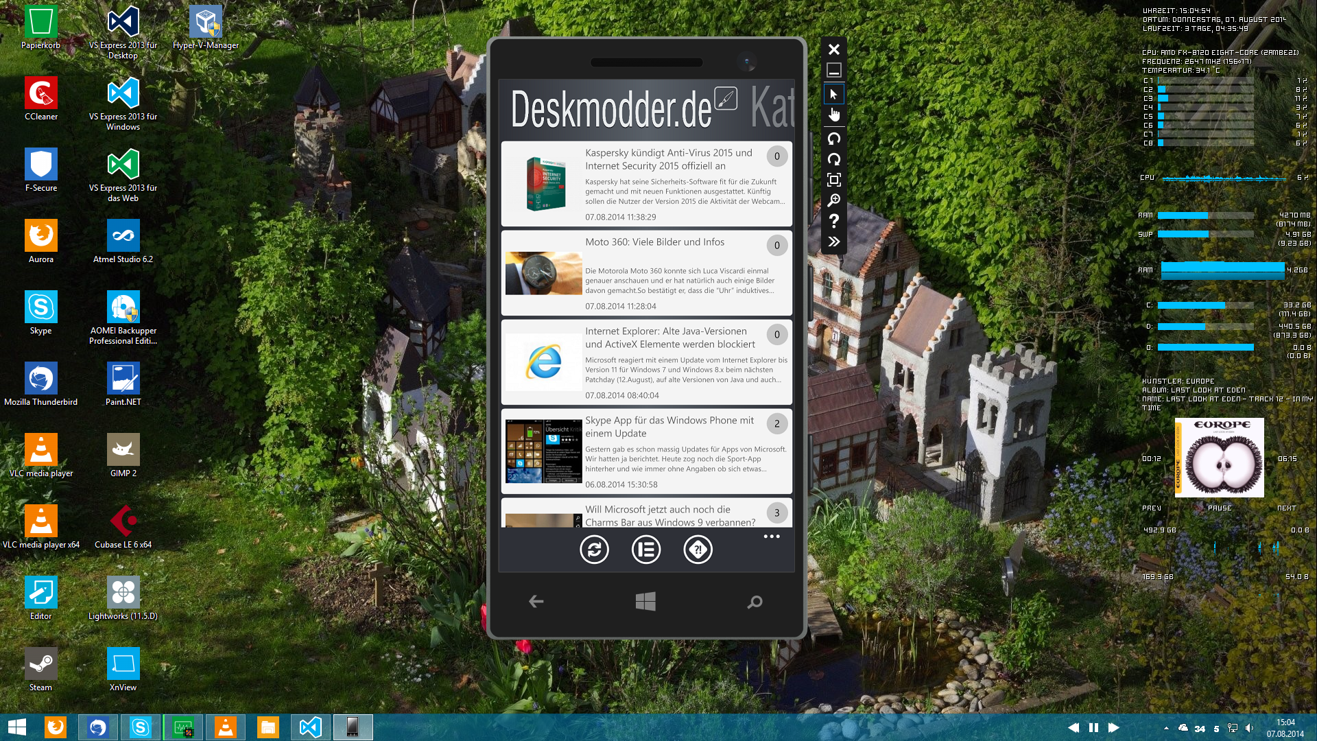Open XnView desktop shortcut
Viewport: 1317px width, 741px height.
(x=123, y=670)
